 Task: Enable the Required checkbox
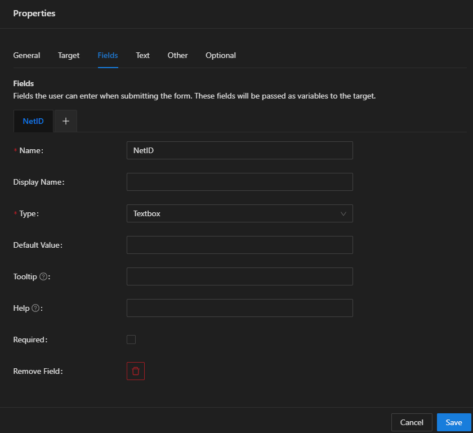click(131, 340)
